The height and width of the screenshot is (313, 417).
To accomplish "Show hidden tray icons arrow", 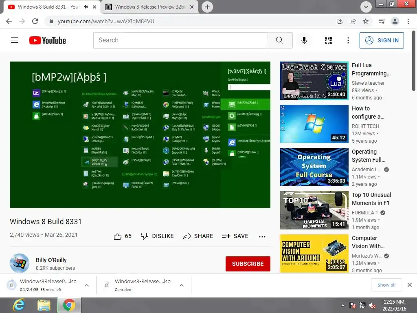I will [x=342, y=305].
